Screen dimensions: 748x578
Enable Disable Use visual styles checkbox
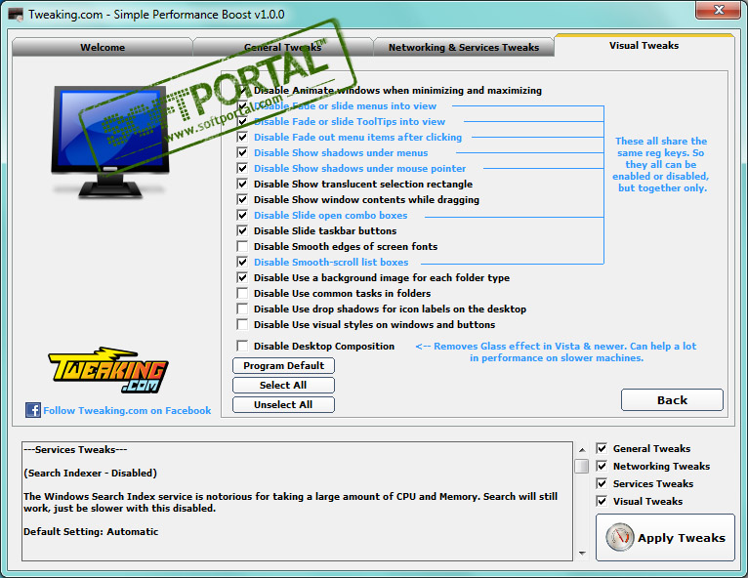pyautogui.click(x=242, y=324)
